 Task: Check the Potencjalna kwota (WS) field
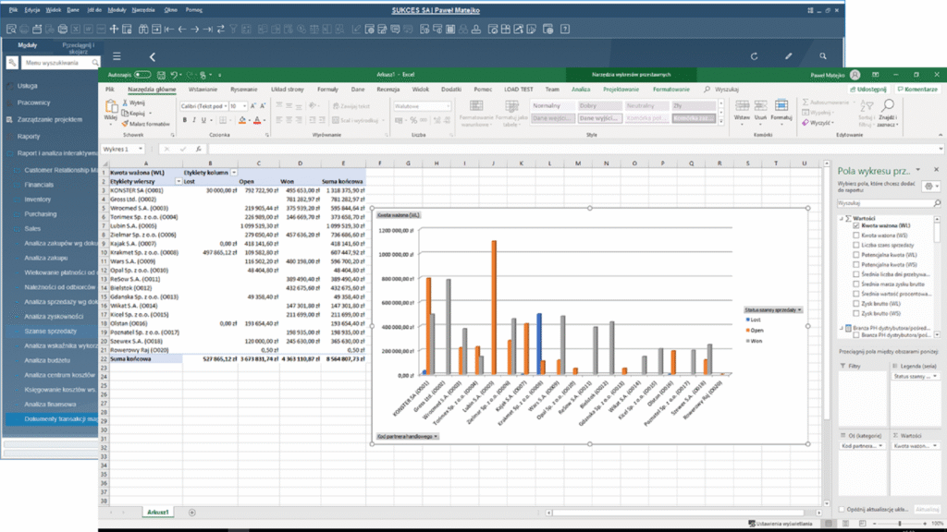pos(855,265)
